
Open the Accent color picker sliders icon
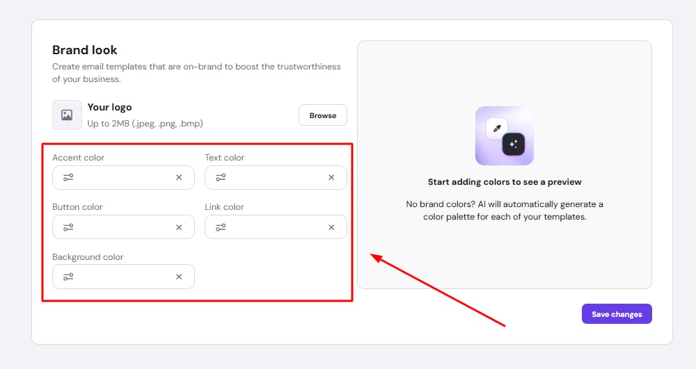(68, 177)
